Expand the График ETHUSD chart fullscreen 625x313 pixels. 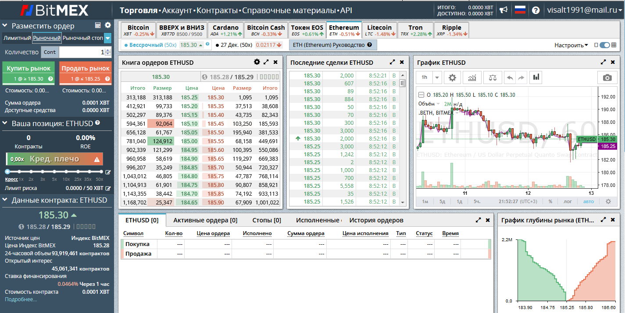[604, 62]
